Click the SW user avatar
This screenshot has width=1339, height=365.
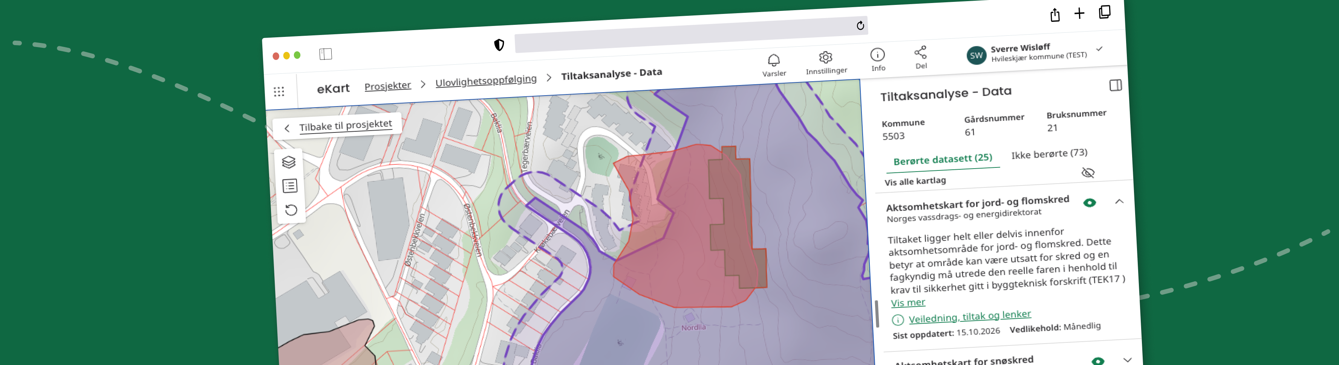click(x=976, y=55)
